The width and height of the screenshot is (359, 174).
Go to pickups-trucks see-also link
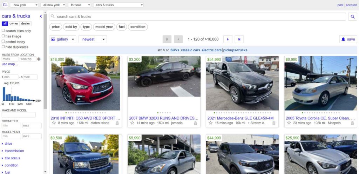[x=235, y=50]
